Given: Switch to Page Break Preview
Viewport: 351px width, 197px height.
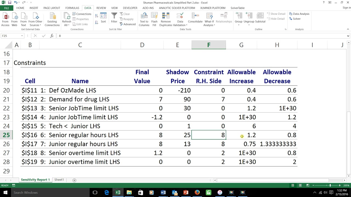Looking at the screenshot, I should (x=308, y=185).
